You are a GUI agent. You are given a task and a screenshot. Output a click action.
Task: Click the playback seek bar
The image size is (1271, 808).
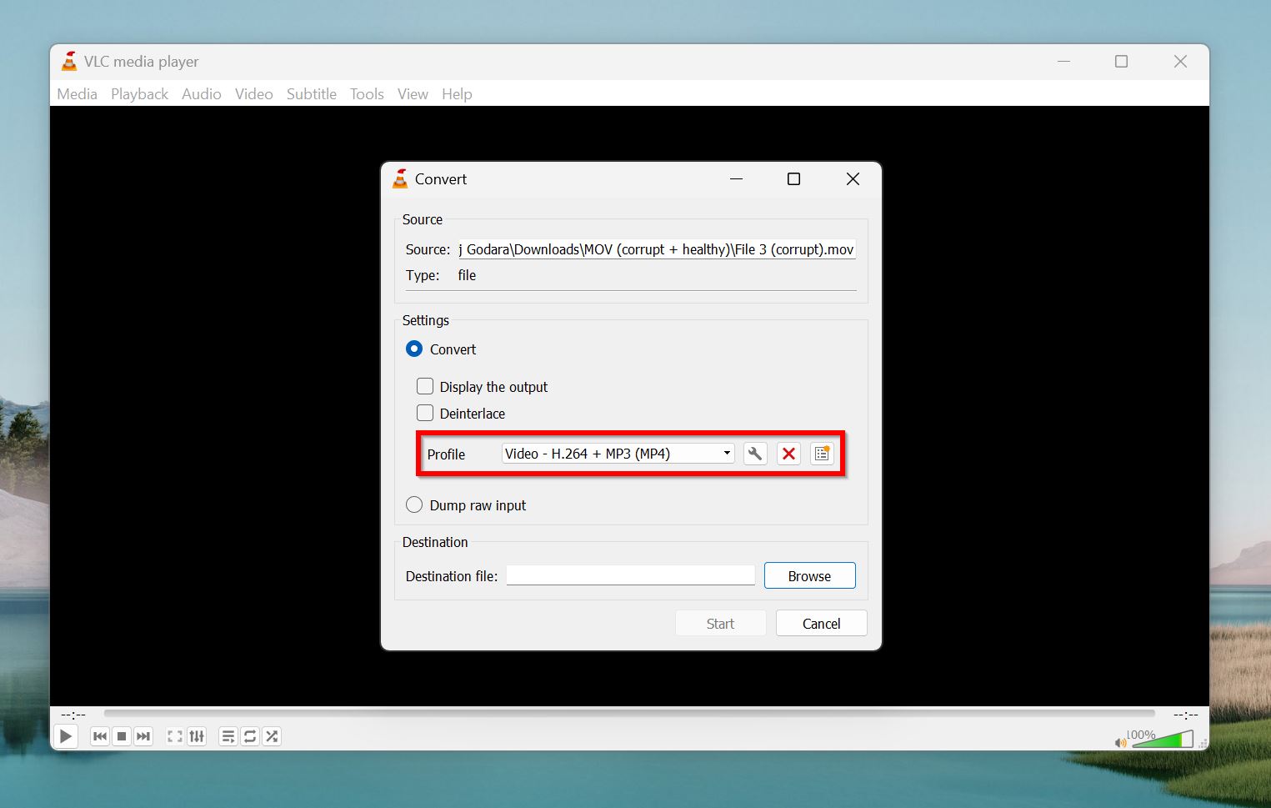pos(629,714)
